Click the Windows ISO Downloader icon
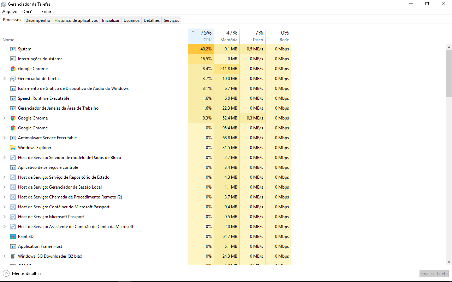This screenshot has height=282, width=452. tap(13, 256)
